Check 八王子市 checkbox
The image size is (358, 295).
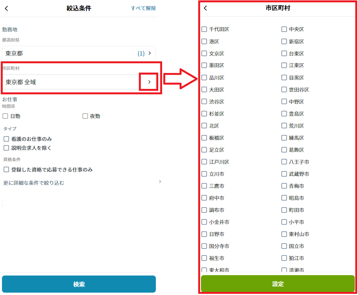(284, 162)
